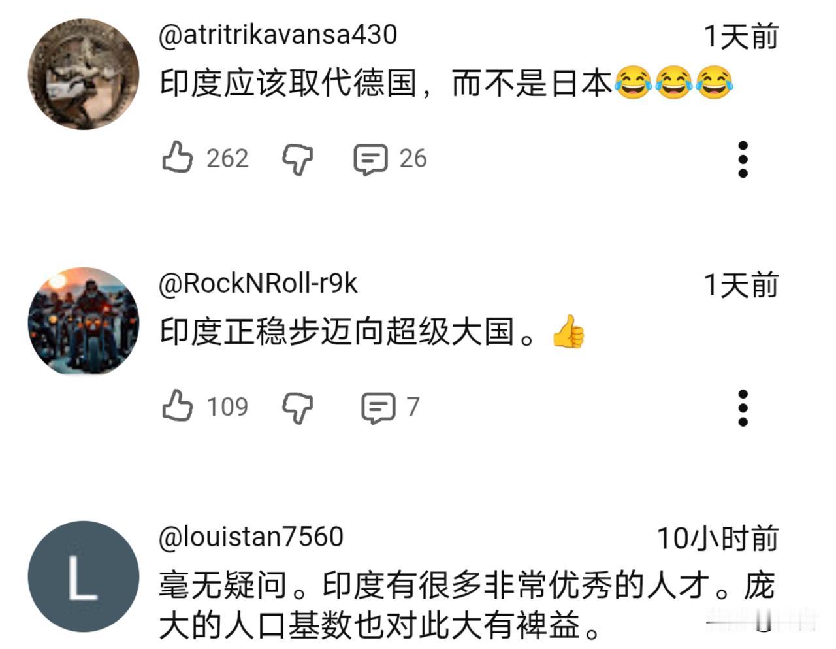Image resolution: width=836 pixels, height=649 pixels.
Task: Click the 26 reply count
Action: 413,159
